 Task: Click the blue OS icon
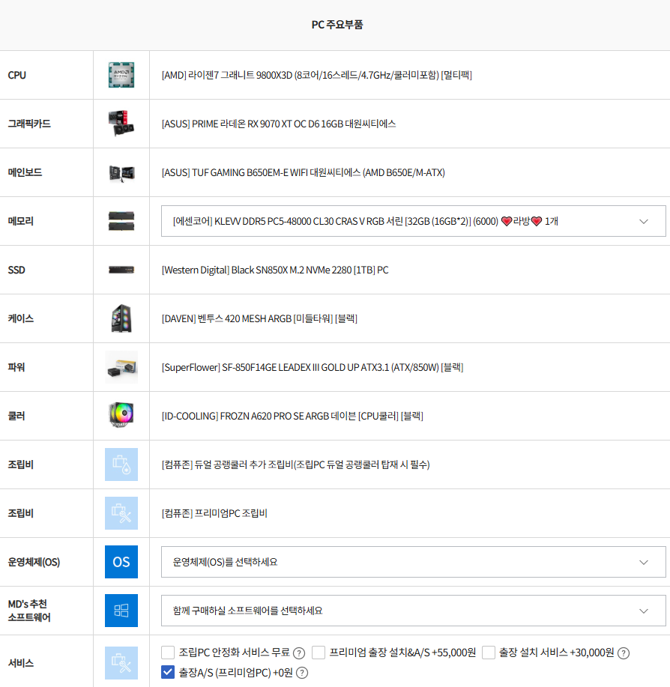[x=121, y=562]
